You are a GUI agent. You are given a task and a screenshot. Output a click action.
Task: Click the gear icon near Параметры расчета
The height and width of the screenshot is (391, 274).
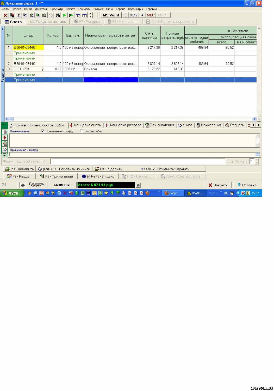point(23,185)
